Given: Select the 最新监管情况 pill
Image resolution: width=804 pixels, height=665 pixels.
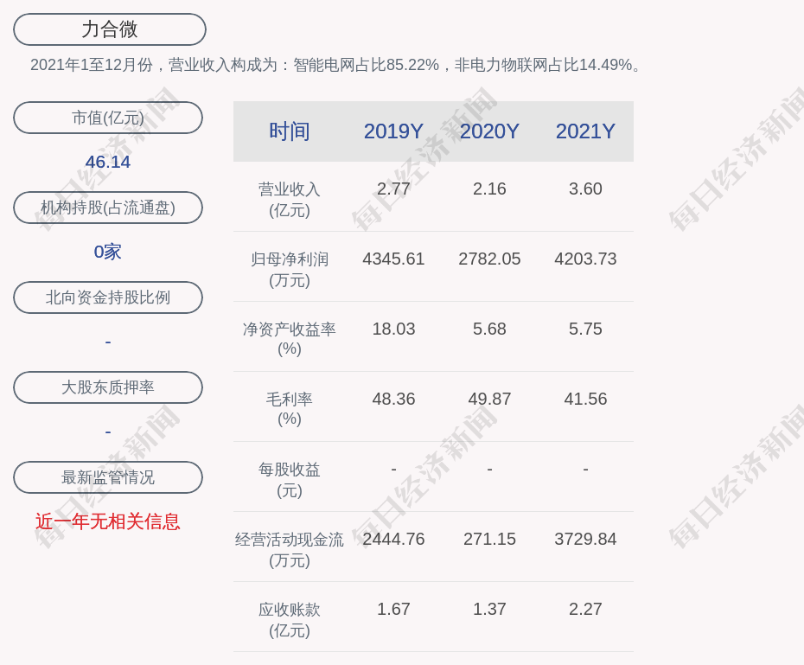Looking at the screenshot, I should point(108,477).
